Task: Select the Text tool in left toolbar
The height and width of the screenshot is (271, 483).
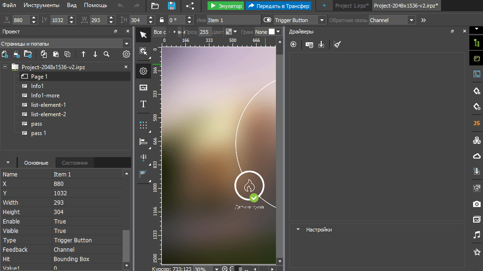Action: (x=143, y=104)
